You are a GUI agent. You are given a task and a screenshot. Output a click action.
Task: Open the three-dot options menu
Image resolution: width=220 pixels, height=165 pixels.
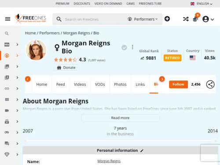click(132, 47)
